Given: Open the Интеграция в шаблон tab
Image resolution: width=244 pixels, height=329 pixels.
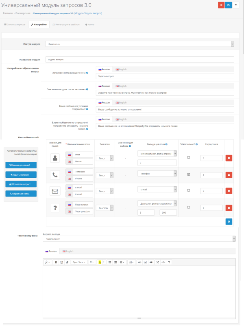Looking at the screenshot, I should point(66,24).
